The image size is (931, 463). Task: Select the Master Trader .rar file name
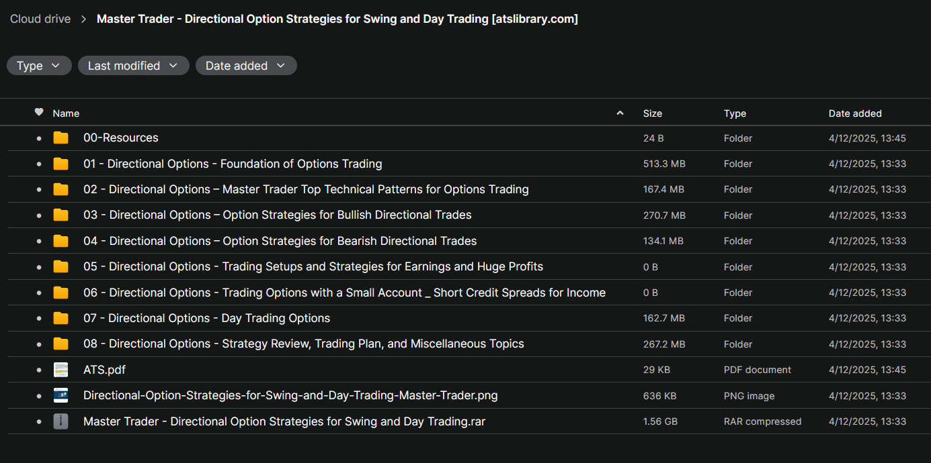[x=284, y=421]
